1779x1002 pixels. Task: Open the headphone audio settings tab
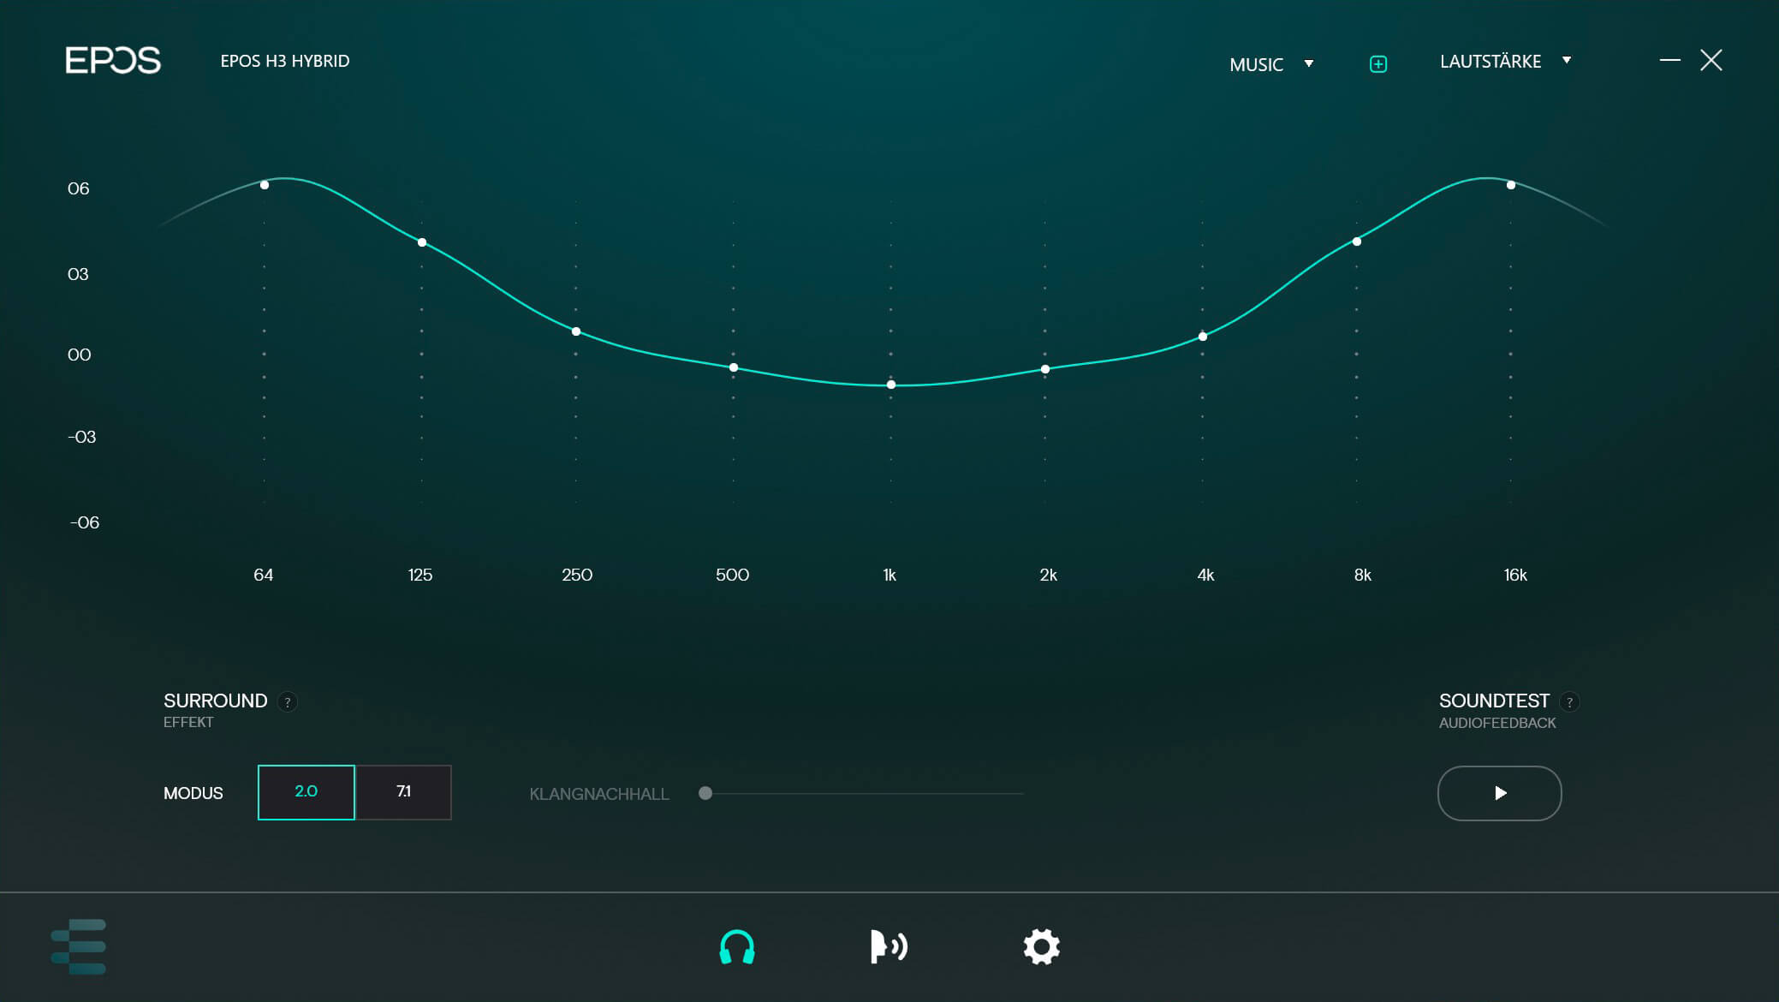pyautogui.click(x=736, y=947)
